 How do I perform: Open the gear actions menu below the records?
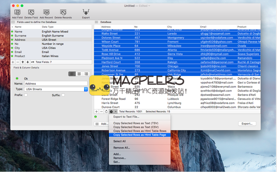(112, 112)
